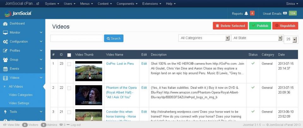This screenshot has height=128, width=303.
Task: Check the box for video ID 21
Action: (69, 112)
